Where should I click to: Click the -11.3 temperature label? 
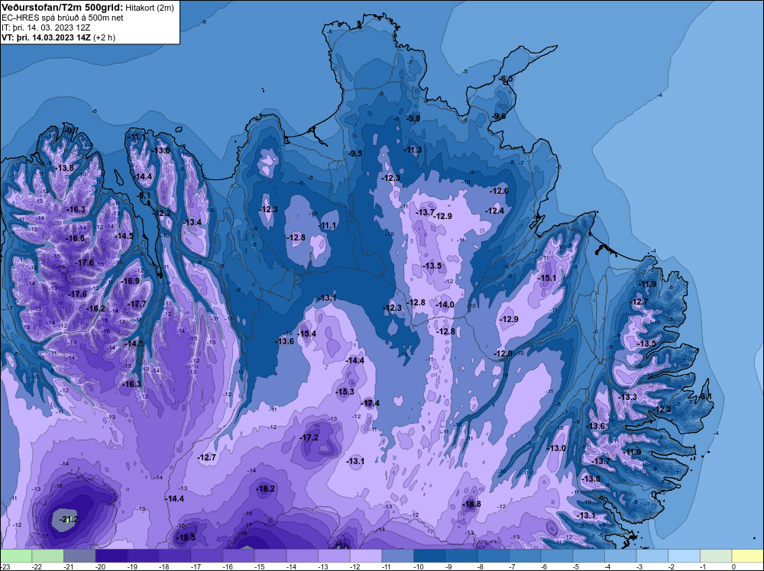413,150
